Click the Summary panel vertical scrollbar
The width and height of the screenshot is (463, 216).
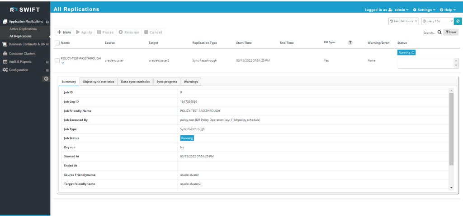coord(451,129)
